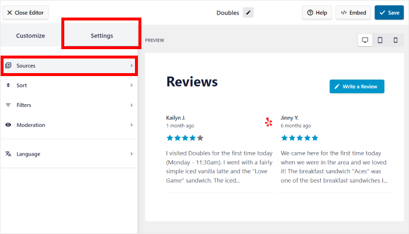Click the Close Editor button
This screenshot has height=234, width=409.
coord(25,12)
